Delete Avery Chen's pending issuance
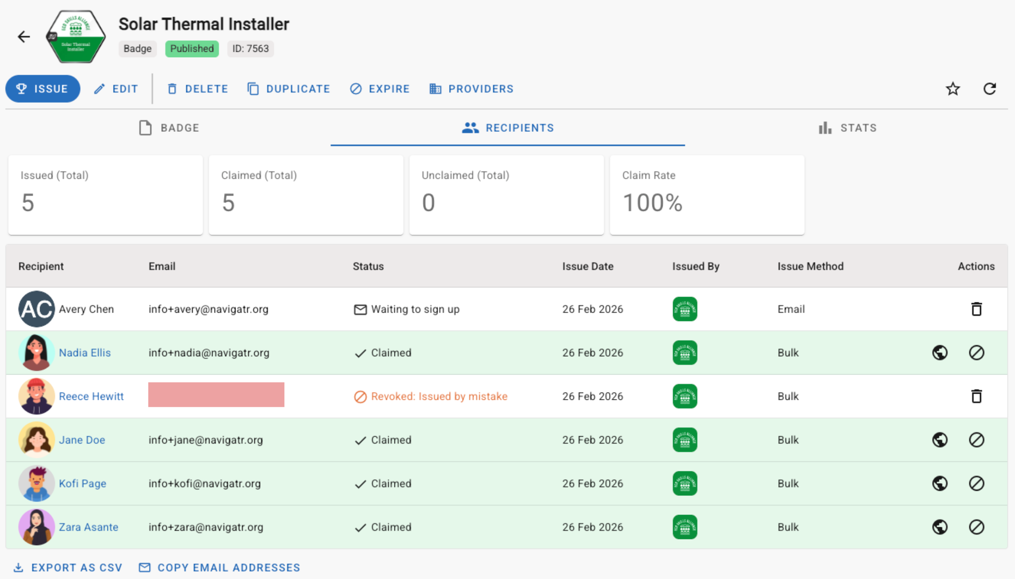This screenshot has width=1015, height=579. [976, 309]
